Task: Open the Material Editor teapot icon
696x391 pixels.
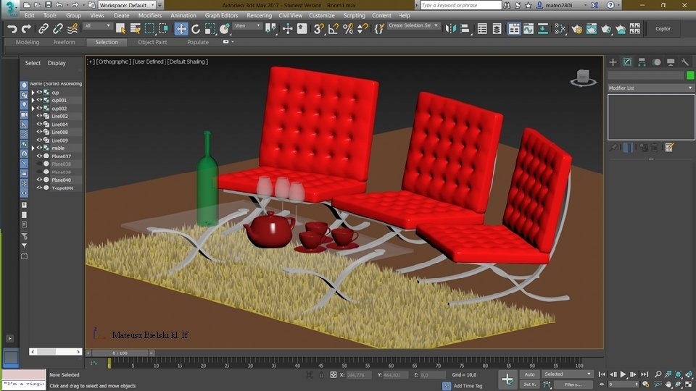Action: (x=576, y=29)
